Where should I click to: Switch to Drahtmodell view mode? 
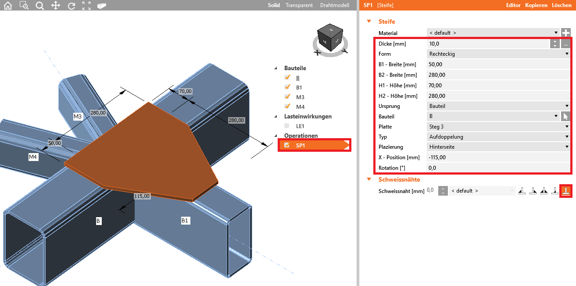click(x=334, y=5)
